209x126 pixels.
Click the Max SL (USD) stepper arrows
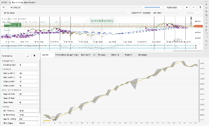[37, 119]
